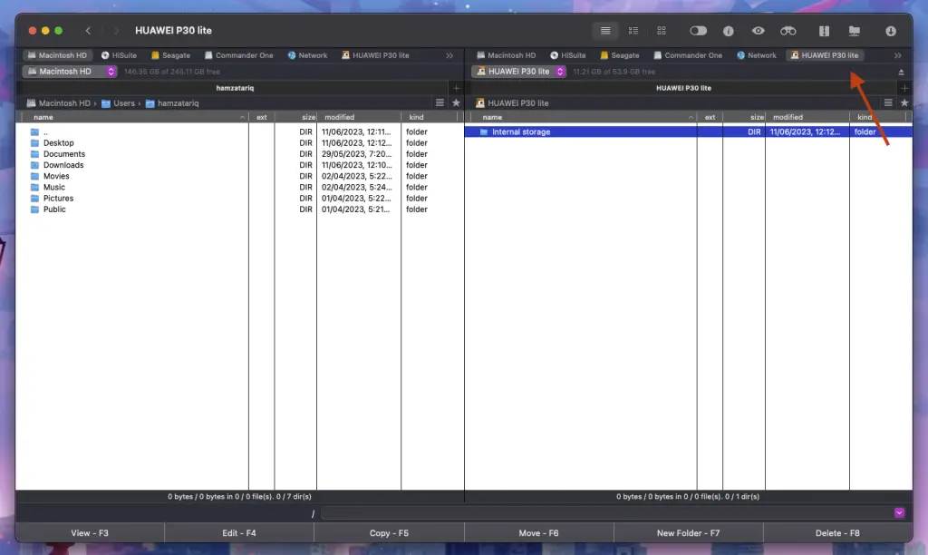
Task: Click the Delete - F8 button
Action: click(837, 533)
